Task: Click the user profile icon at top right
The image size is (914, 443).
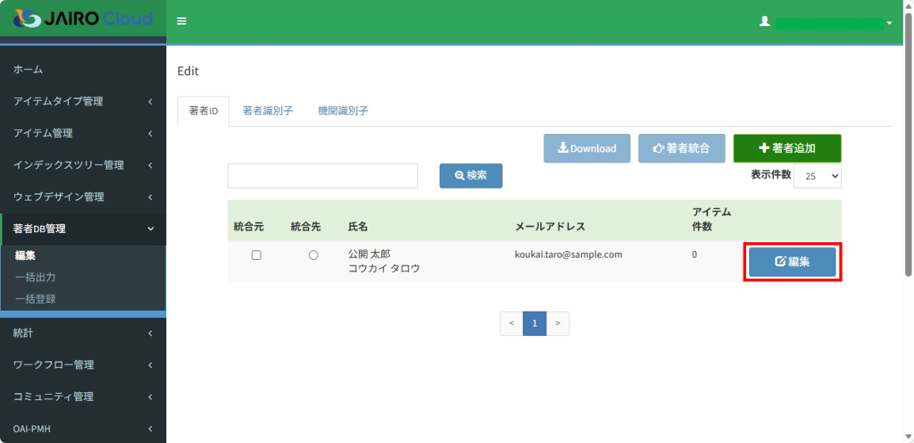Action: [x=764, y=21]
